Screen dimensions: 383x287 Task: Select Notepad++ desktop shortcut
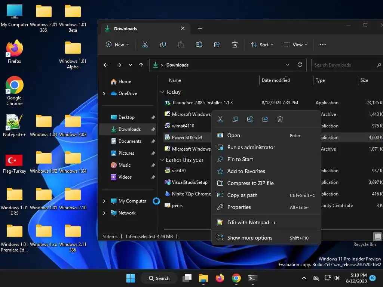coord(15,125)
